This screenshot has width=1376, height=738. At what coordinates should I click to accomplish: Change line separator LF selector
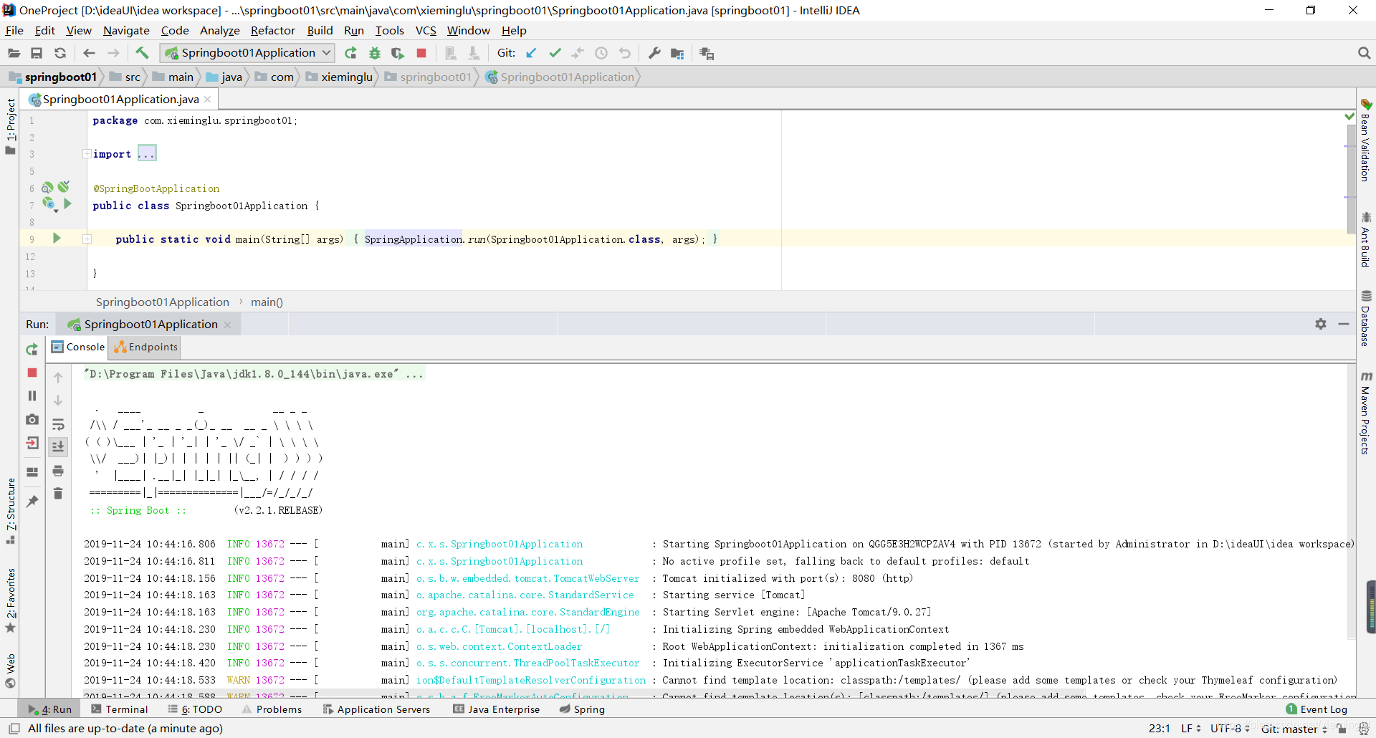click(1190, 729)
